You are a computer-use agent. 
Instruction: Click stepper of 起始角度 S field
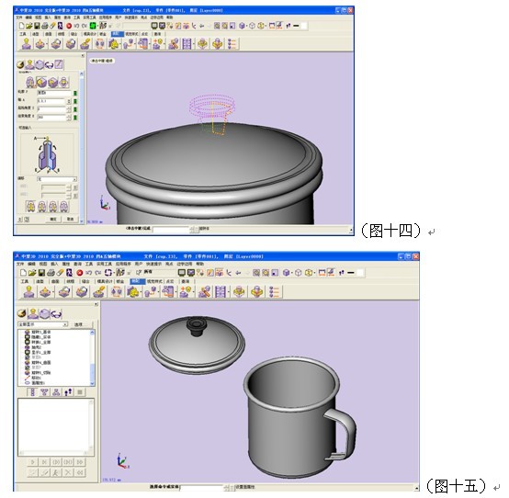69,109
